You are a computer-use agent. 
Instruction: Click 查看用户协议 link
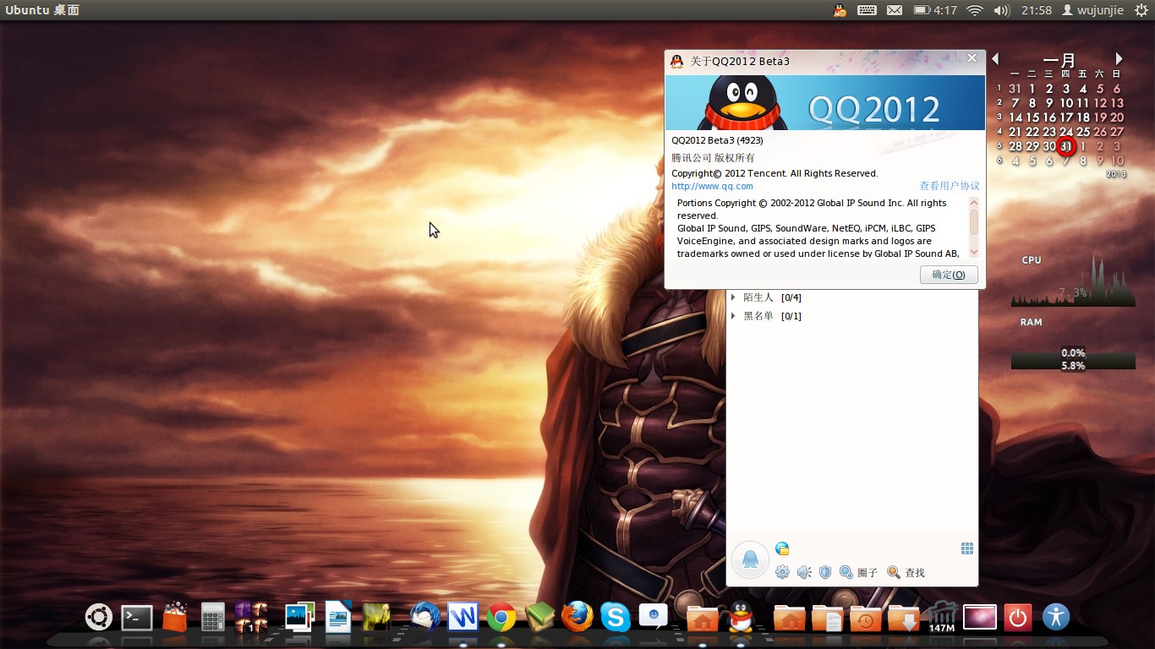coord(950,186)
